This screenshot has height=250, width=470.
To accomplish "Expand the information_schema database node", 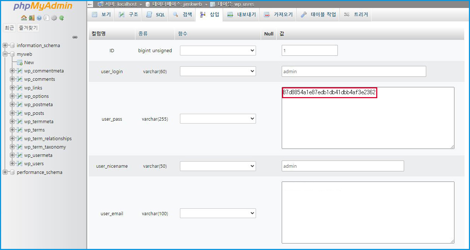I will pyautogui.click(x=5, y=46).
